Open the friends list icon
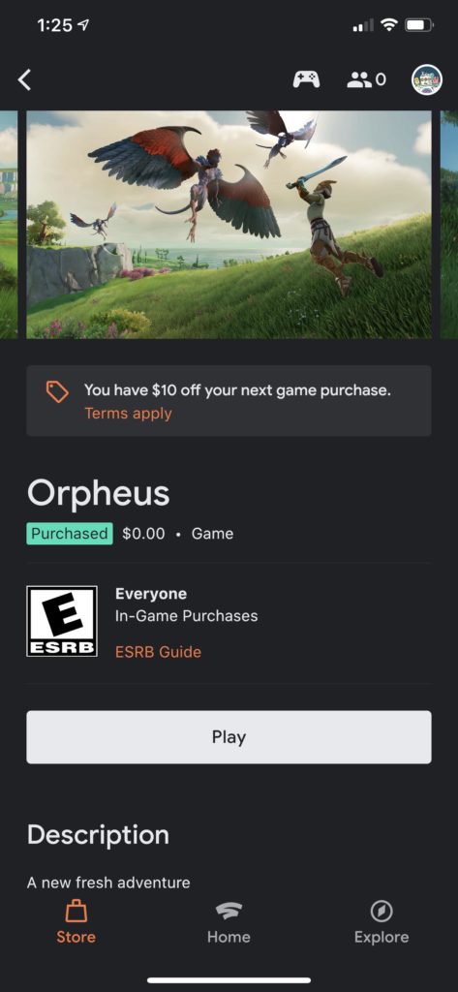This screenshot has width=458, height=992. point(366,79)
